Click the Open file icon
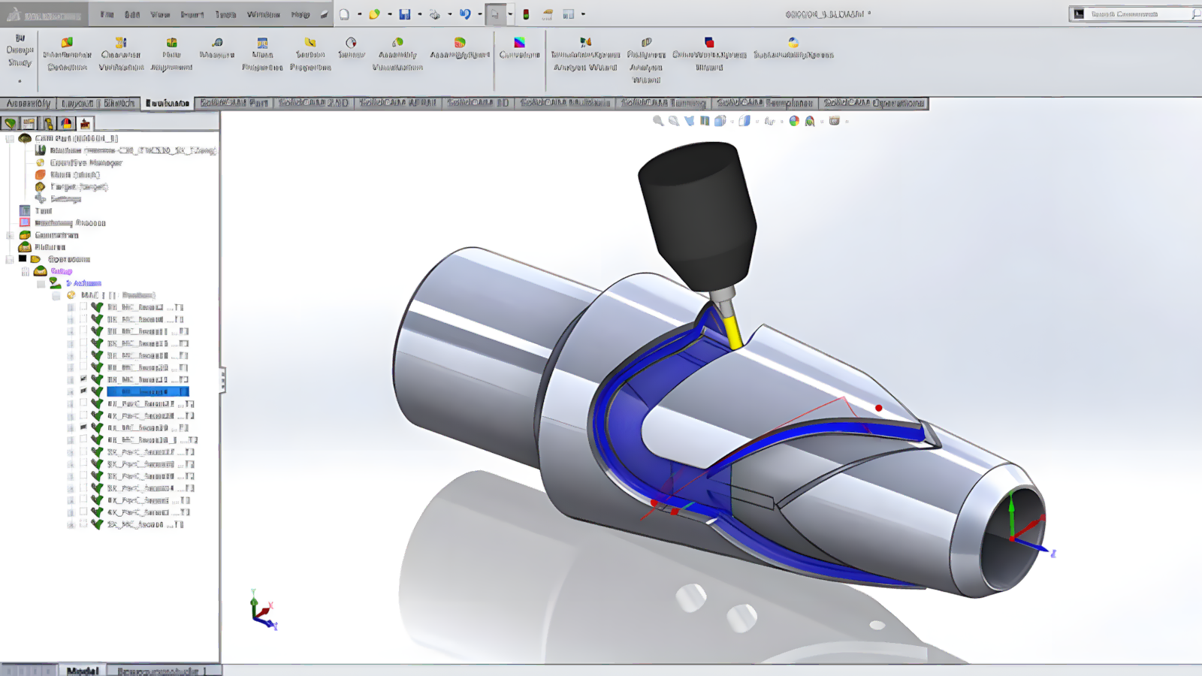The height and width of the screenshot is (676, 1202). point(374,14)
